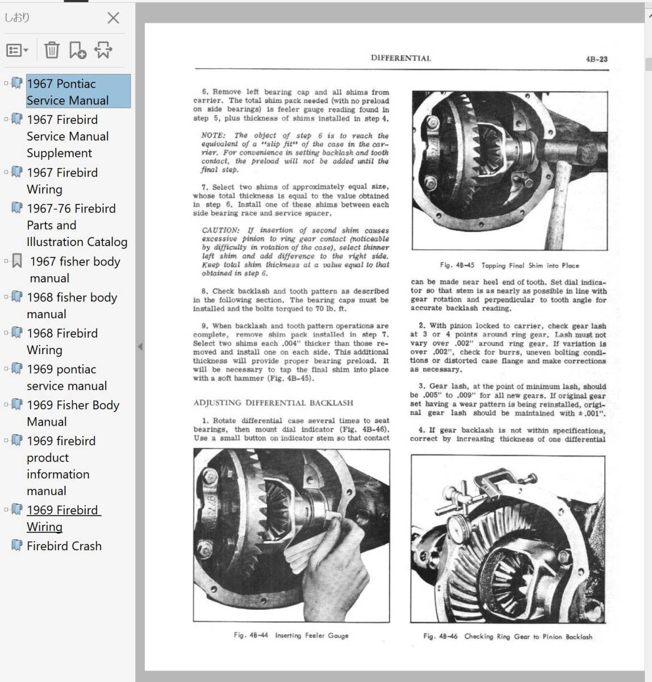This screenshot has width=652, height=682.
Task: Expand the 1969 pontiac service manual node
Action: coord(6,368)
